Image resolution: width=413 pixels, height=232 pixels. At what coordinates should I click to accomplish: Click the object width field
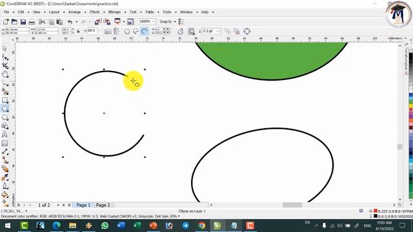coord(46,30)
